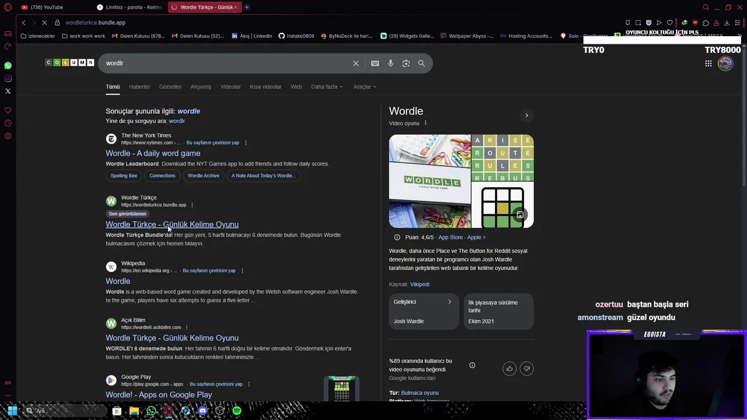Expand the Araçlar tools dropdown
Screen dimensions: 747x420
tap(365, 87)
